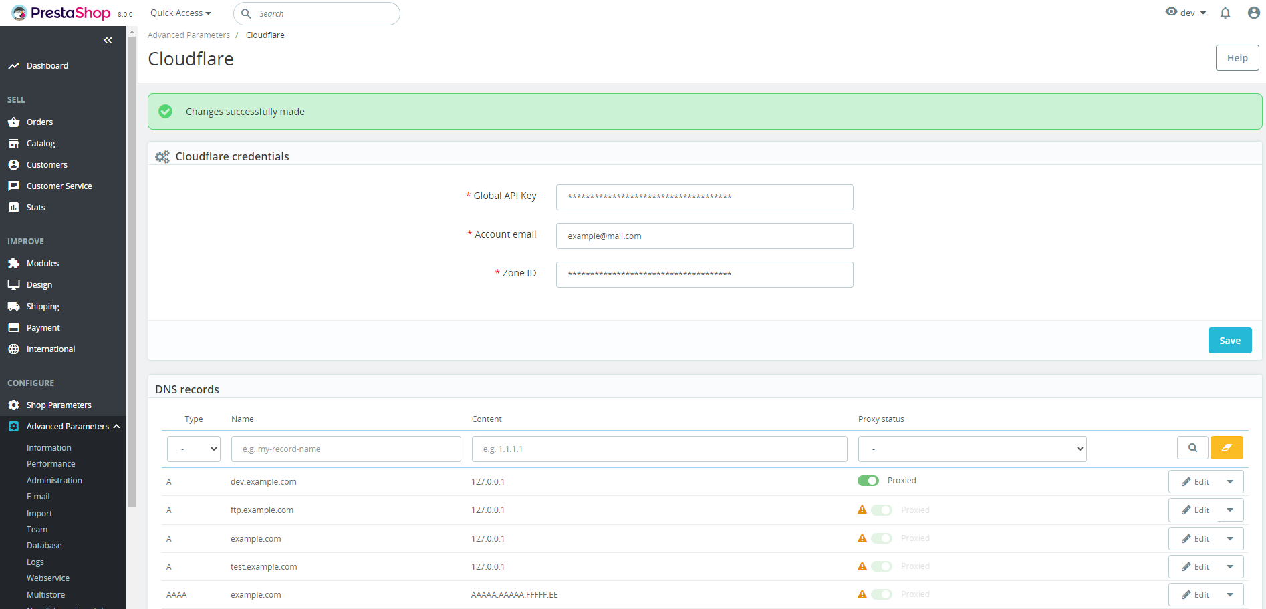Toggle proxy switch for AAAA record example.com
Screen dimensions: 1266x609
882,594
